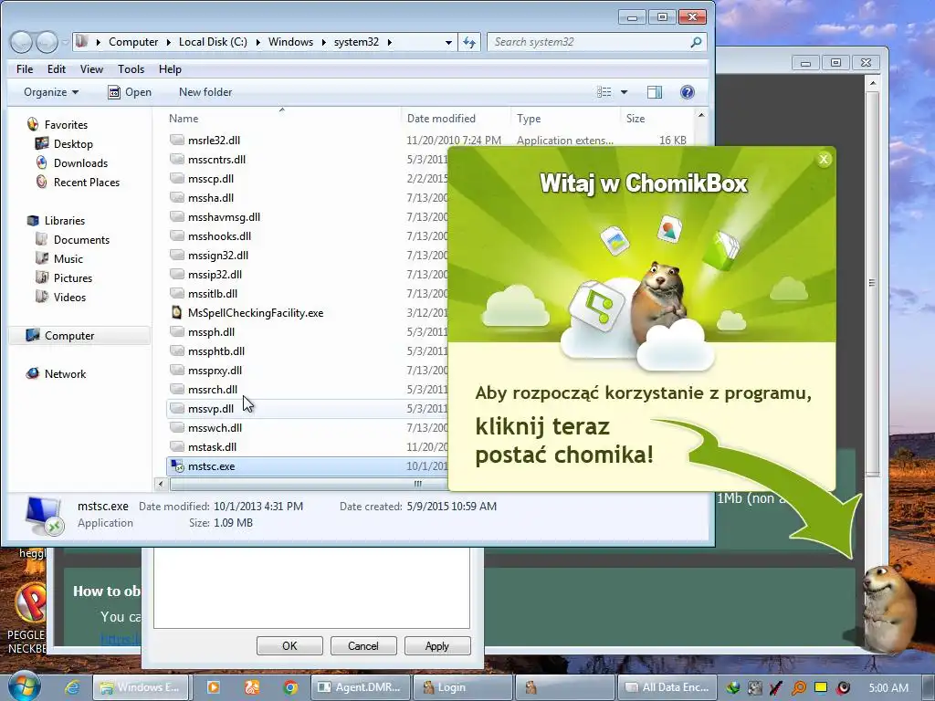Select Pictures library in navigation pane
The width and height of the screenshot is (935, 701).
point(73,277)
